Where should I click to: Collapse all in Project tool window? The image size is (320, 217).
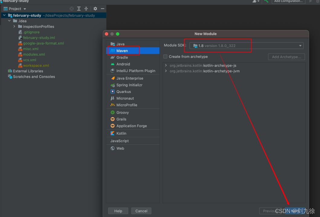[x=86, y=8]
